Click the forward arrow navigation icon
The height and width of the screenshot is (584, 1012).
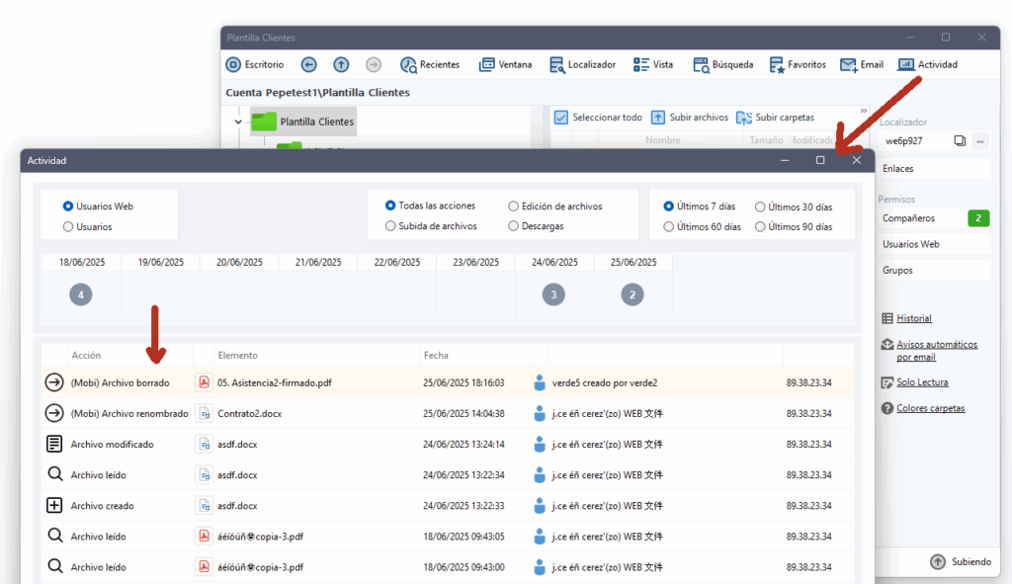click(373, 64)
